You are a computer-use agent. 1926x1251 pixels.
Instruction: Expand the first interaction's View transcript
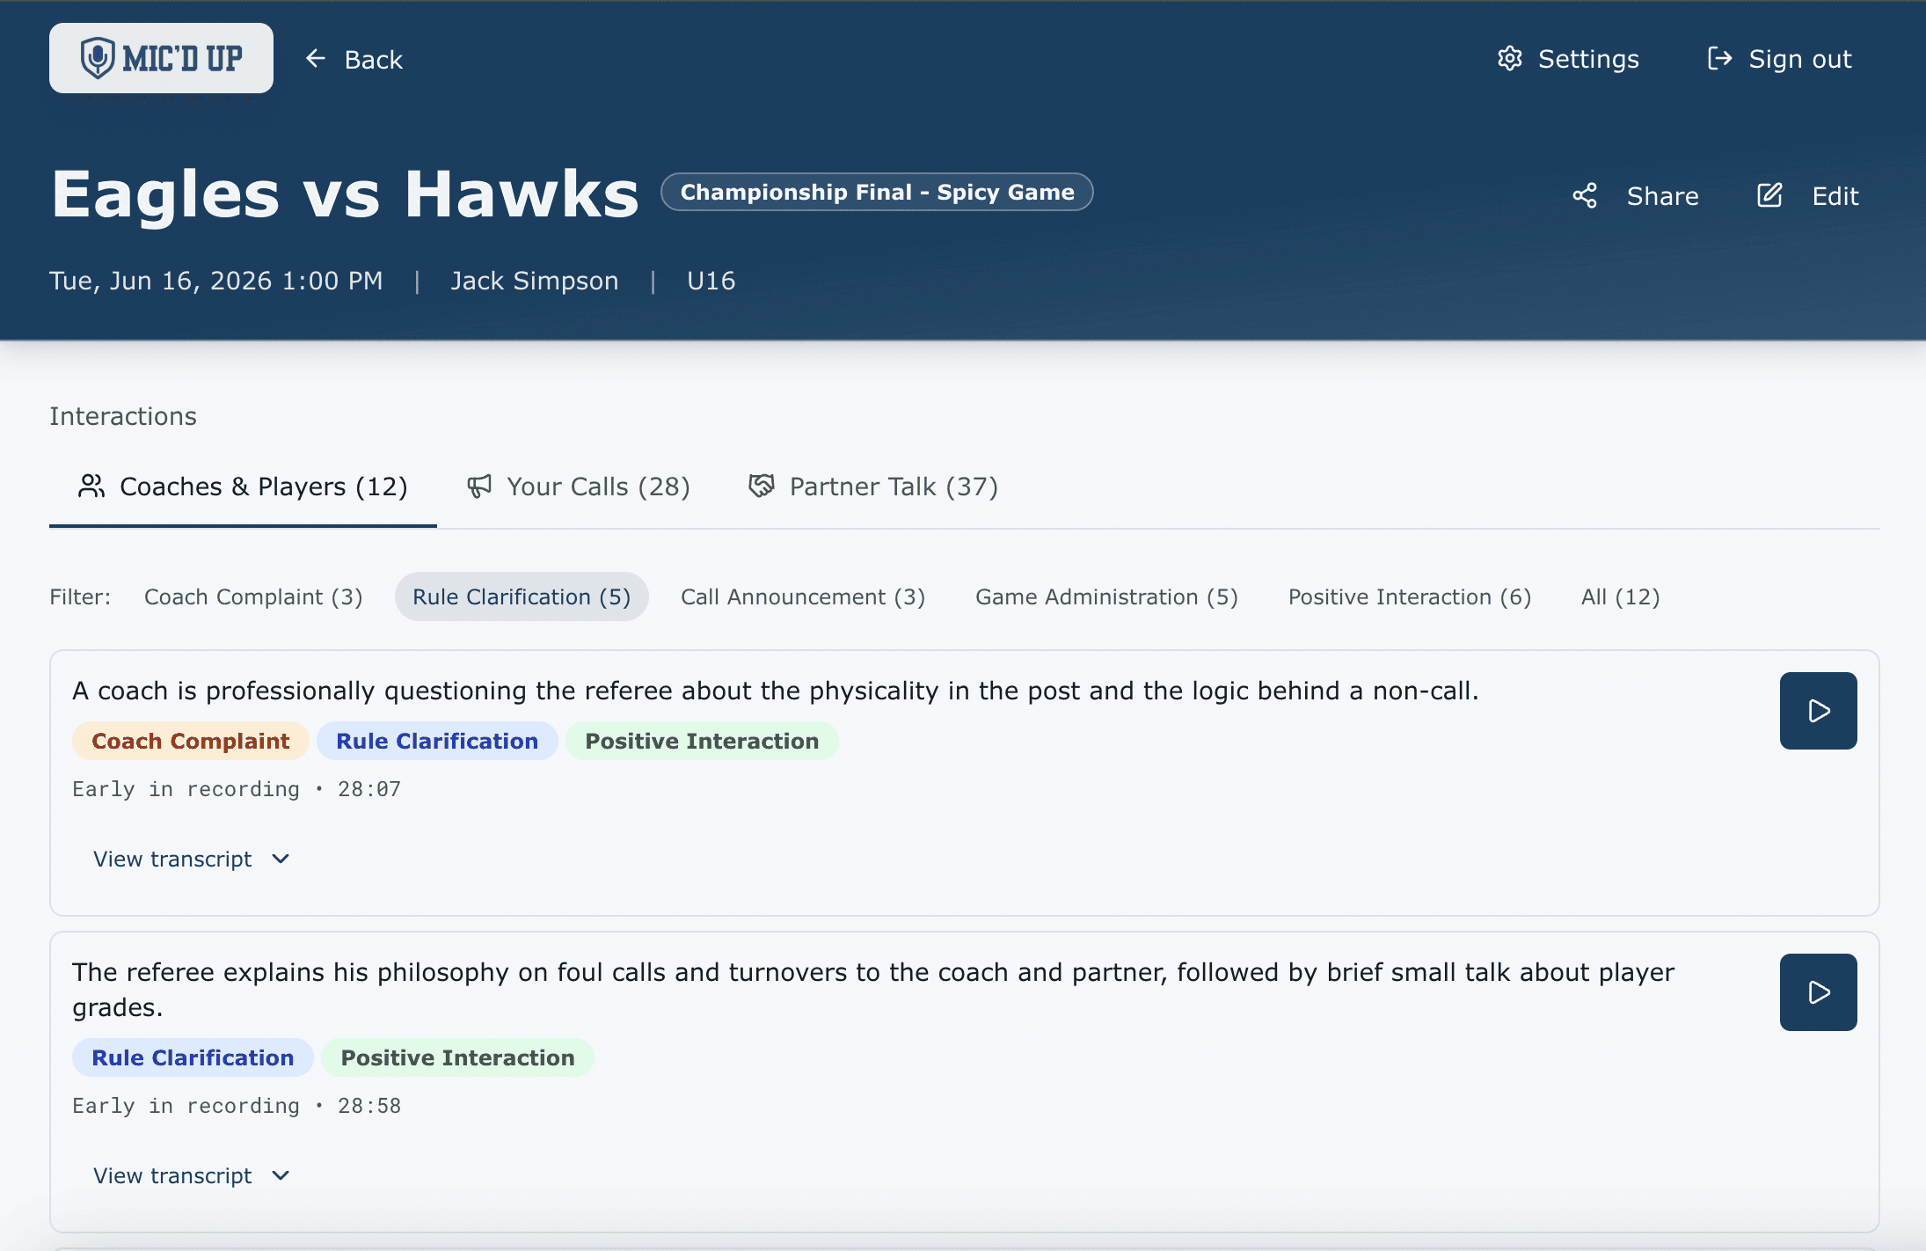(x=173, y=859)
